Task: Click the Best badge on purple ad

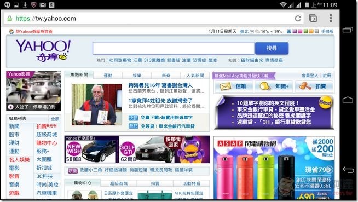Action: (x=325, y=102)
